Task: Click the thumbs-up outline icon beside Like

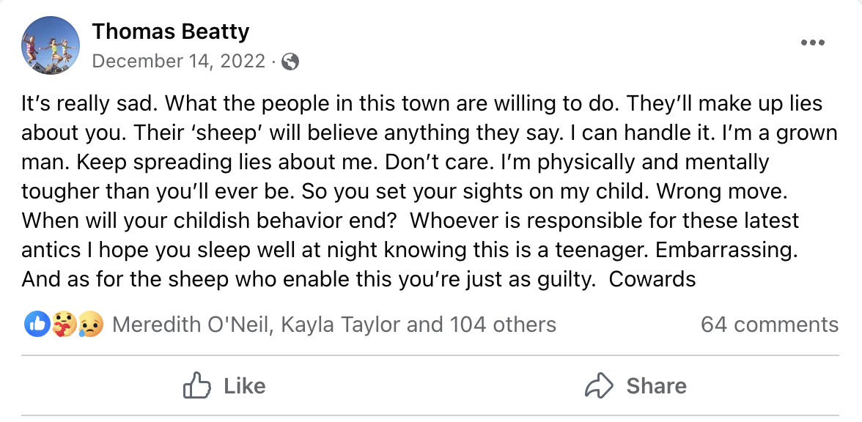Action: point(197,386)
